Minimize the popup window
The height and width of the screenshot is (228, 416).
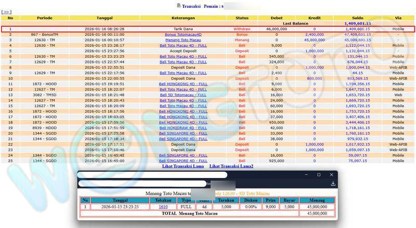coord(305,175)
